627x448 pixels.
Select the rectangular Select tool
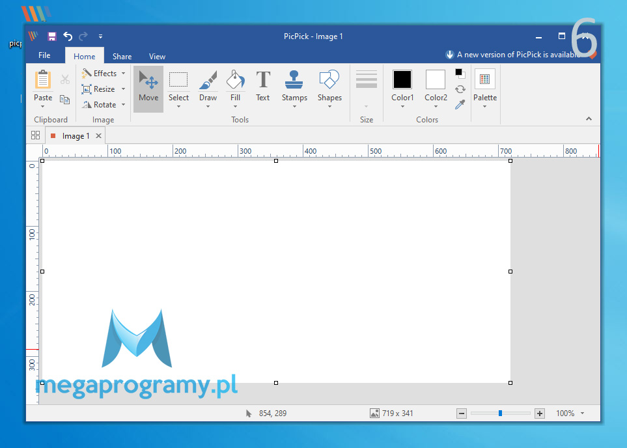pyautogui.click(x=178, y=79)
